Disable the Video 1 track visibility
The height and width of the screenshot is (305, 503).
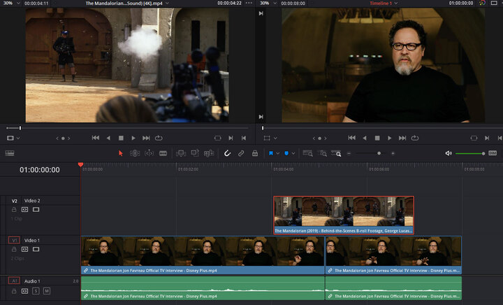(36, 249)
